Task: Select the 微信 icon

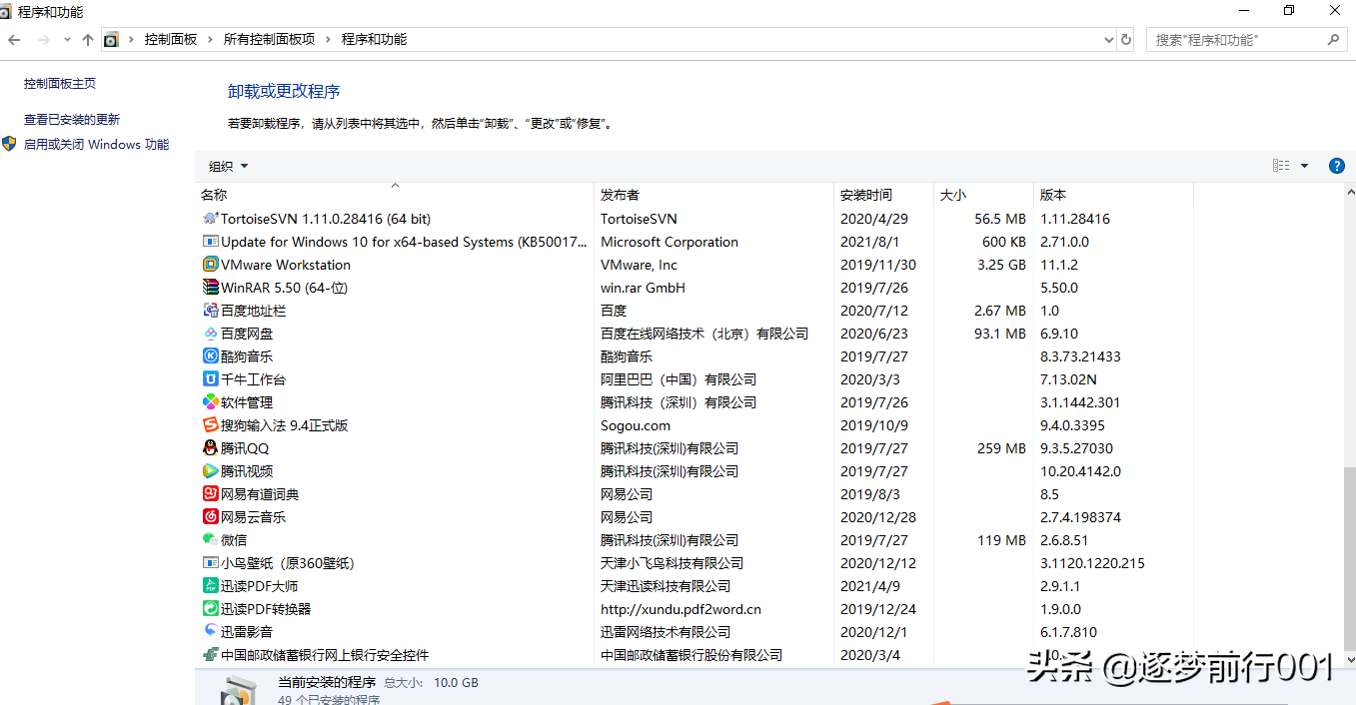Action: [210, 540]
